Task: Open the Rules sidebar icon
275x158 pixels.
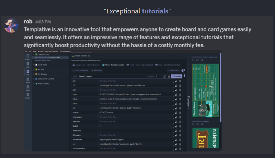Action: coord(28,88)
